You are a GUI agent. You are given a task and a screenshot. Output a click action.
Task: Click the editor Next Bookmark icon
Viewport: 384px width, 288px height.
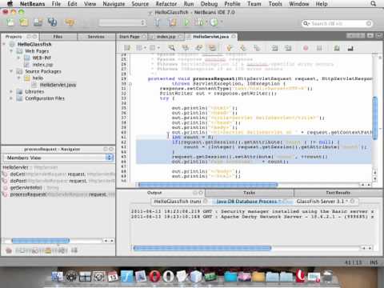(242, 48)
